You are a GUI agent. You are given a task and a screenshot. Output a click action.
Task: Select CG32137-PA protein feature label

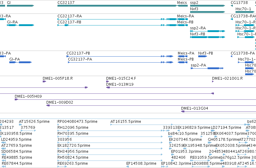(80, 59)
